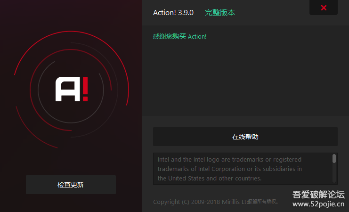Open 在线帮助 online help

pyautogui.click(x=245, y=137)
